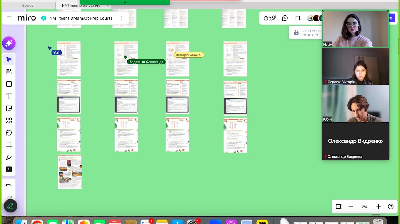The image size is (400, 224).
Task: Toggle the video call camera icon
Action: tap(298, 18)
